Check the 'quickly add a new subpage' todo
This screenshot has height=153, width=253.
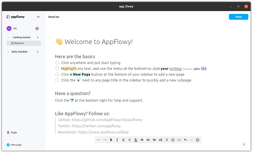point(57,80)
